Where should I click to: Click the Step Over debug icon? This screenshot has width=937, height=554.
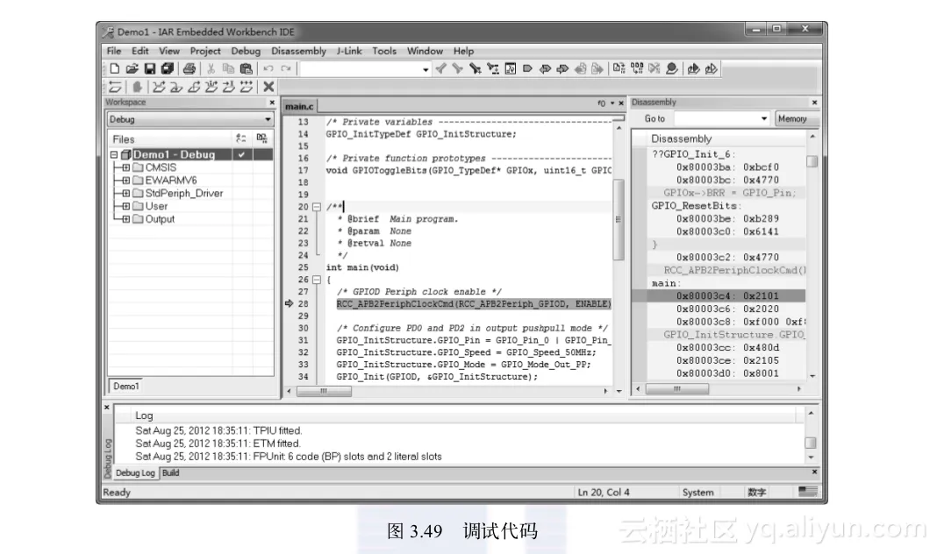click(x=158, y=87)
